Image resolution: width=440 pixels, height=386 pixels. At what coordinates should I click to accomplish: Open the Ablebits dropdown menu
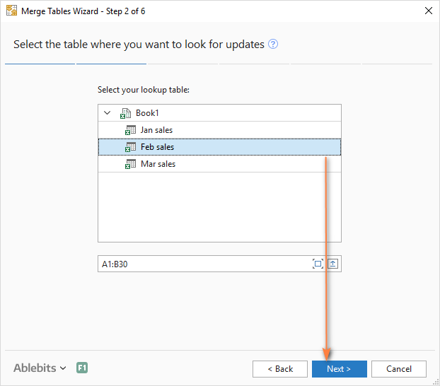pyautogui.click(x=40, y=368)
